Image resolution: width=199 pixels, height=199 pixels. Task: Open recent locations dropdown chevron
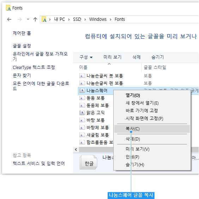[x=28, y=19]
